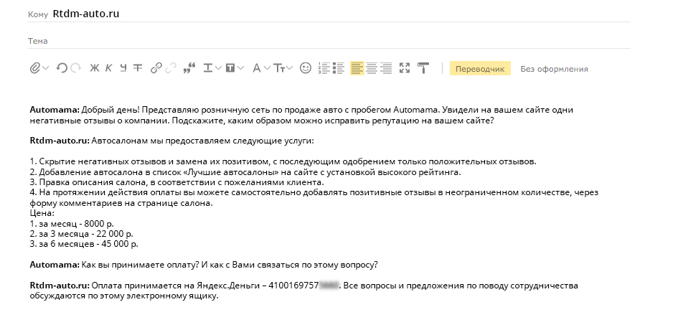Click the Кому recipient field
698x325 pixels.
(329, 14)
